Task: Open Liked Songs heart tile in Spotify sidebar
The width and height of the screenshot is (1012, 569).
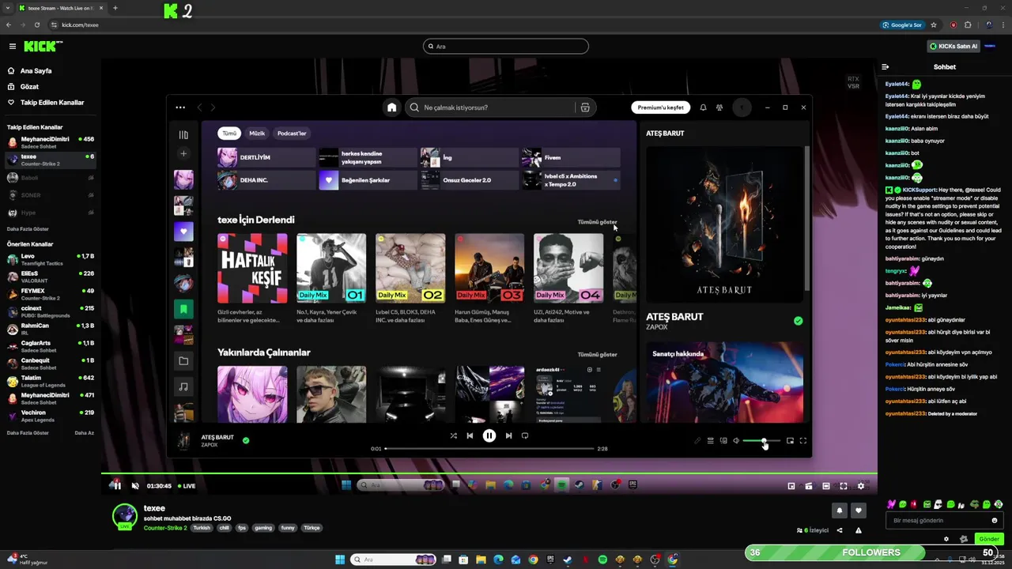Action: [183, 232]
